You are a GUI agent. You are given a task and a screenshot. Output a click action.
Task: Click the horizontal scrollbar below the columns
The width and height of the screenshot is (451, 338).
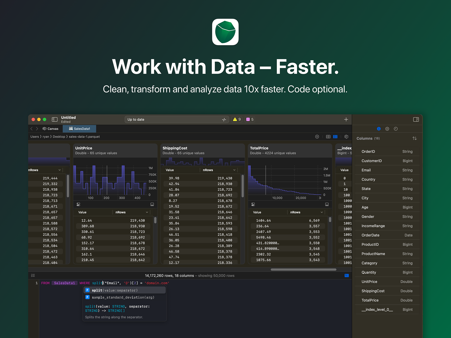click(x=303, y=270)
